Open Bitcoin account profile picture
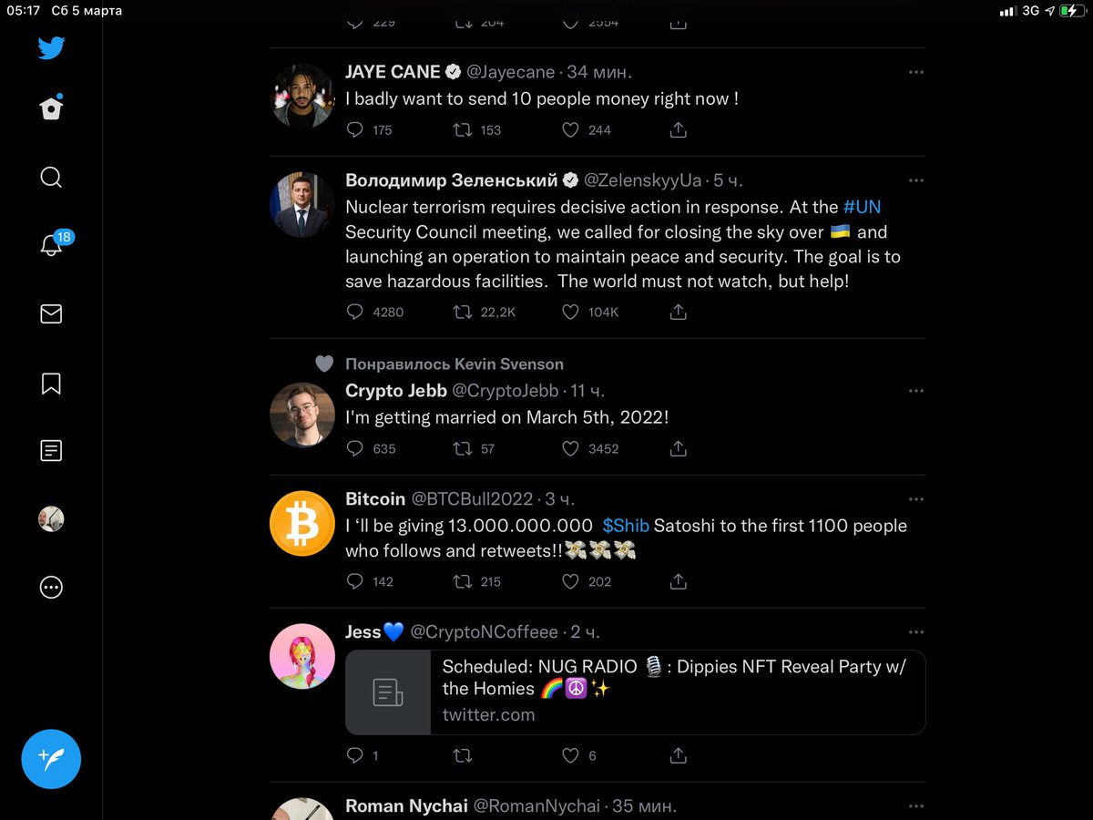This screenshot has width=1093, height=820. point(302,523)
